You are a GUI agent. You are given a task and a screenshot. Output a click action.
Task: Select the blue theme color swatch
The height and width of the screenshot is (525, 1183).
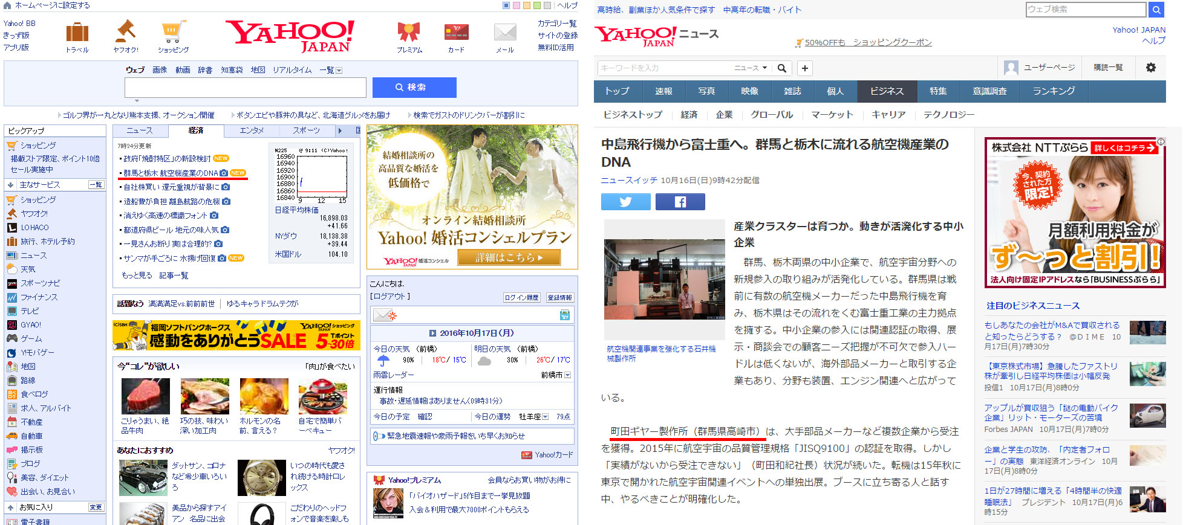tap(506, 5)
